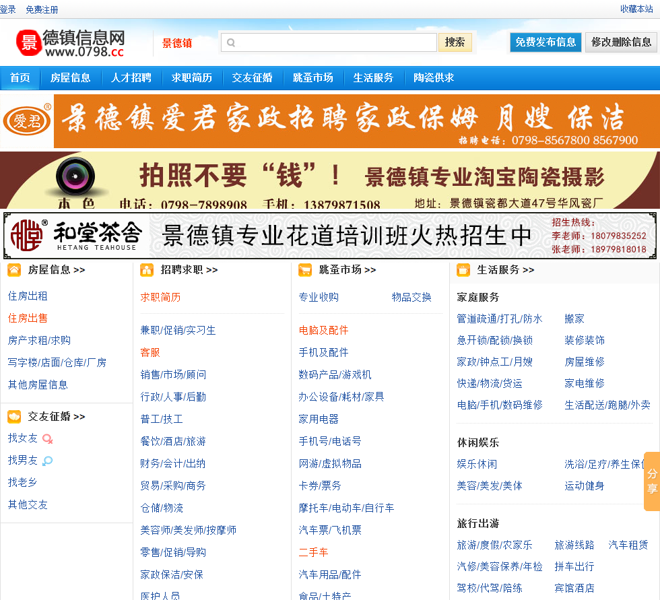Click the 景德镇信息网 site logo

tap(70, 43)
